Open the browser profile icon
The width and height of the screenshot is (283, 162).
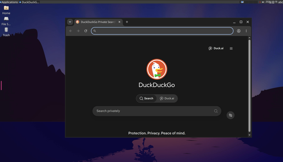239,31
